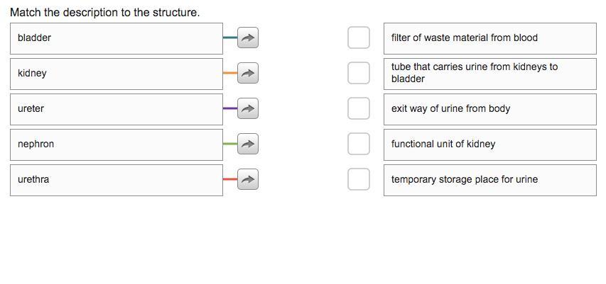The height and width of the screenshot is (284, 606).
Task: Click the 'filter of waste material from blood' description
Action: tap(489, 38)
